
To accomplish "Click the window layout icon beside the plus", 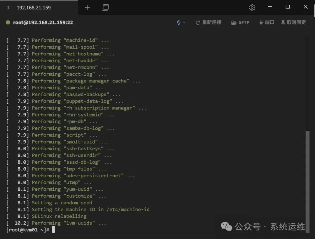I will 105,8.
